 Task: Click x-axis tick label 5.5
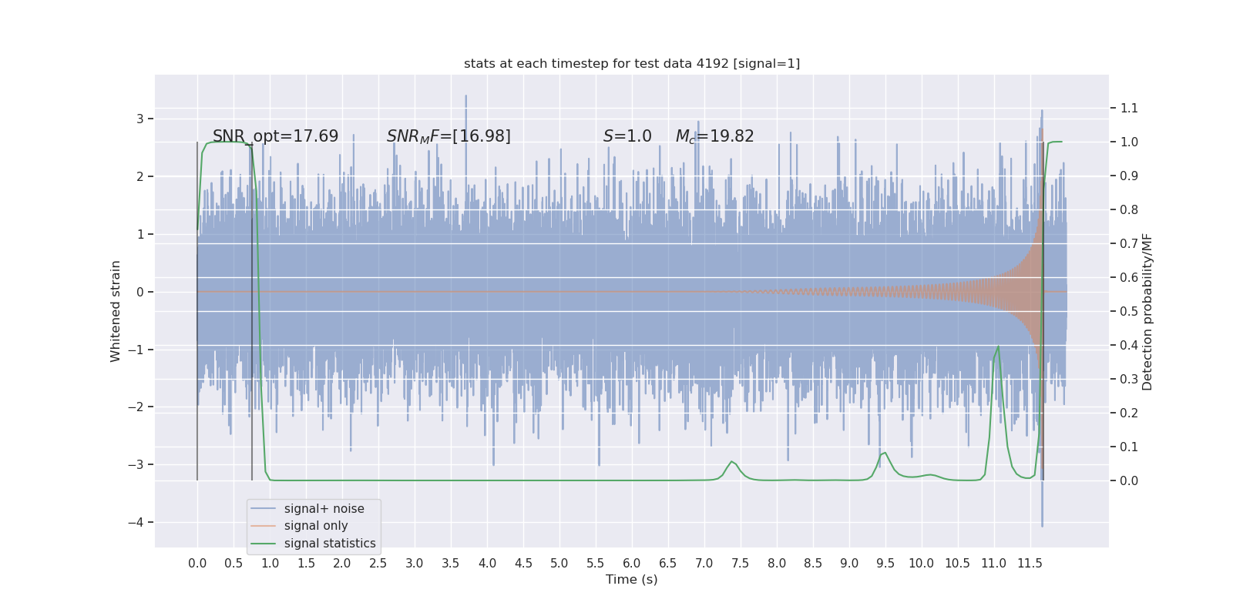point(596,564)
